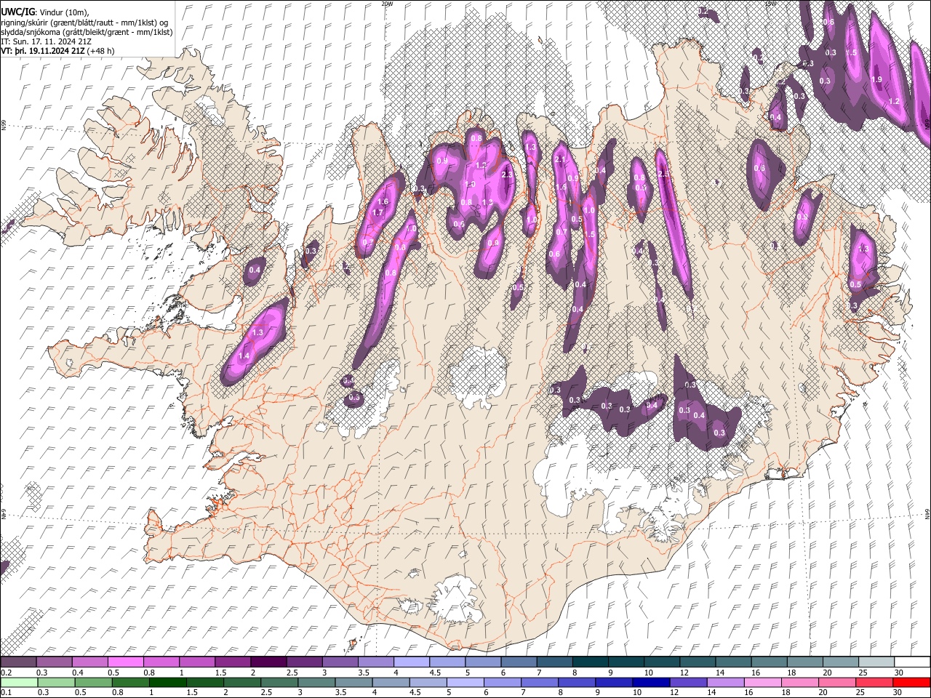Click the '20W' longitude label at the top
931x698 pixels.
click(x=387, y=4)
